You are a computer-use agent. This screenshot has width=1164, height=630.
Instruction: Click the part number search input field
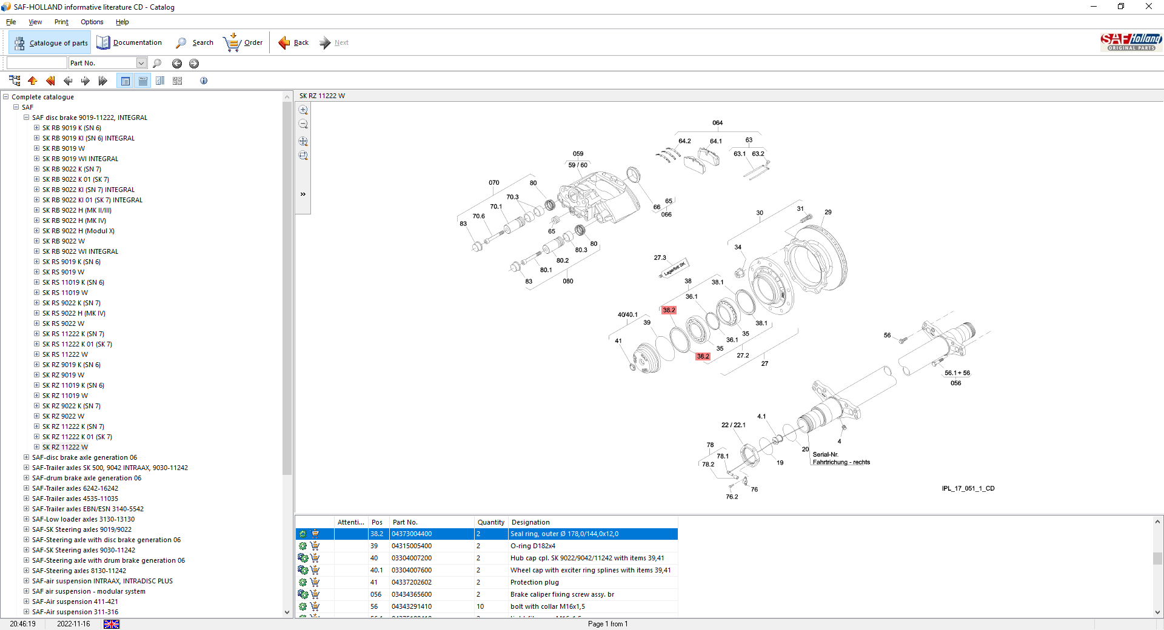[x=36, y=63]
